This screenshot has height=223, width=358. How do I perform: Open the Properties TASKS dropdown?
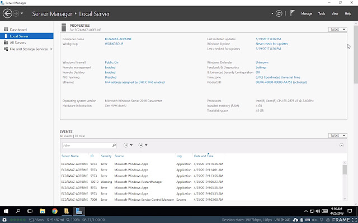click(x=338, y=30)
